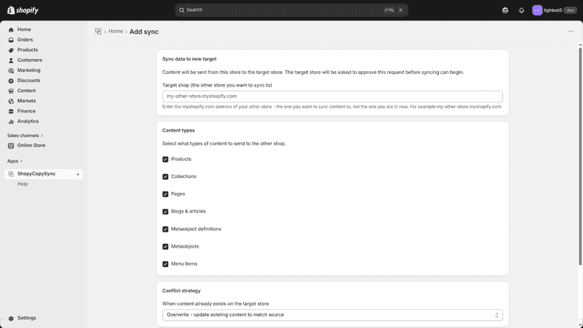Screen dimensions: 583x328
Task: Click the Shopify logo
Action: (x=23, y=10)
